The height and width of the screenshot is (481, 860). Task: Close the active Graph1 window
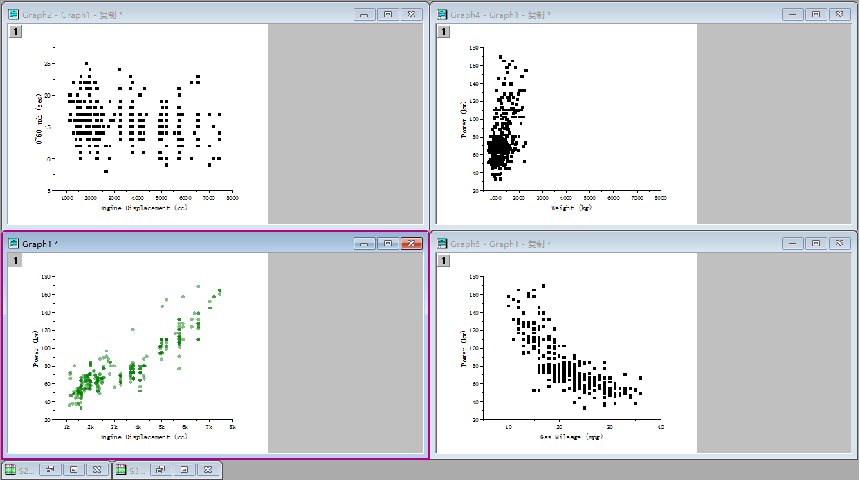[x=411, y=244]
